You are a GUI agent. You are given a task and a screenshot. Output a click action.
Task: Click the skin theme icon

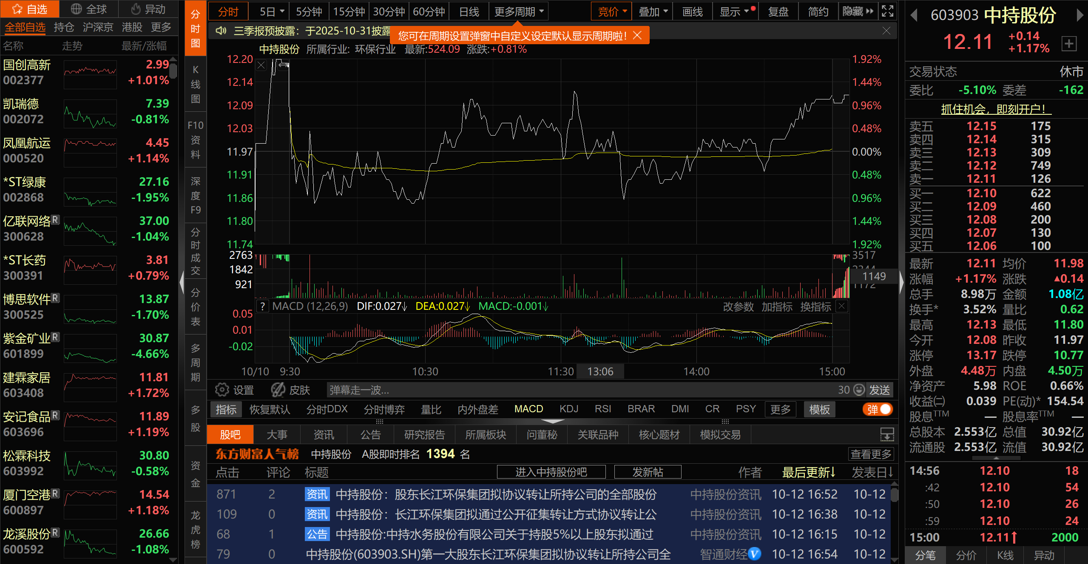pyautogui.click(x=278, y=390)
